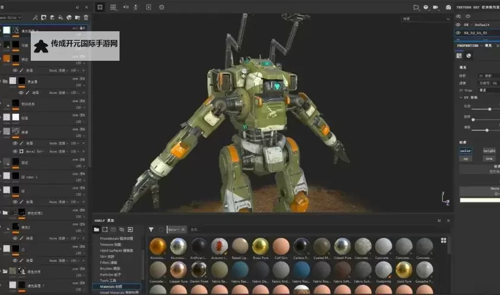Select the Filters shelf category

click(x=109, y=263)
